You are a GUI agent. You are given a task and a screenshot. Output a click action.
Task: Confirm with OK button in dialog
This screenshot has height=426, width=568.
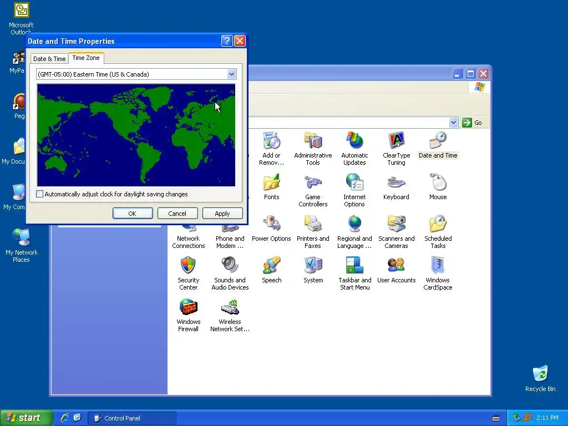coord(133,214)
